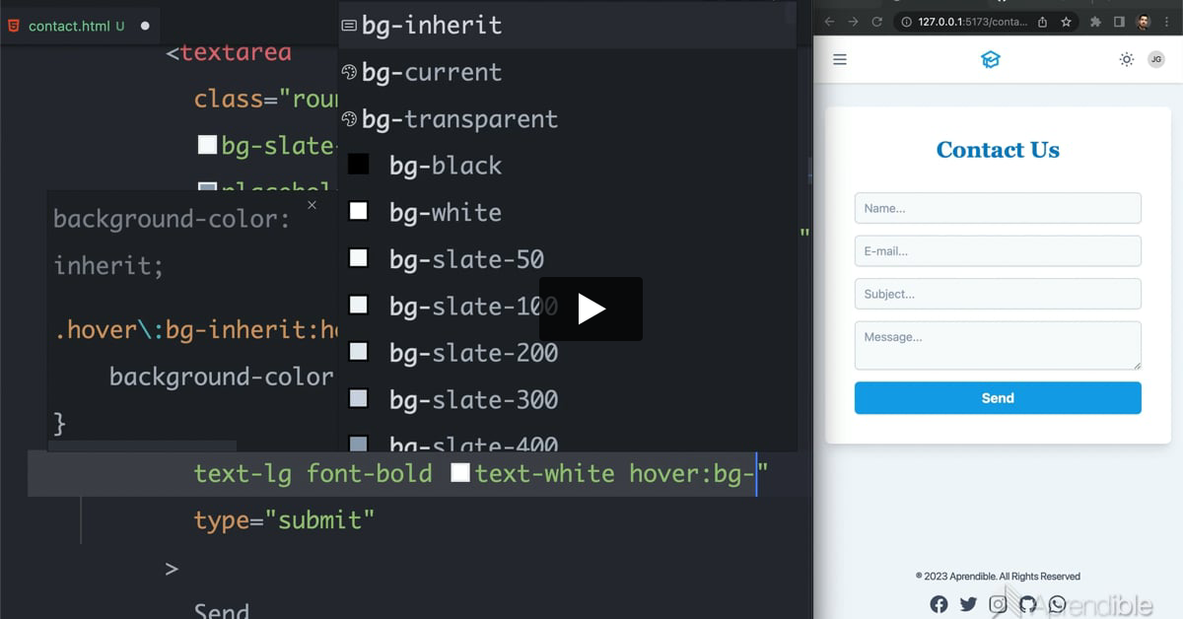Open browser extensions puzzle icon
This screenshot has width=1183, height=619.
pyautogui.click(x=1096, y=22)
